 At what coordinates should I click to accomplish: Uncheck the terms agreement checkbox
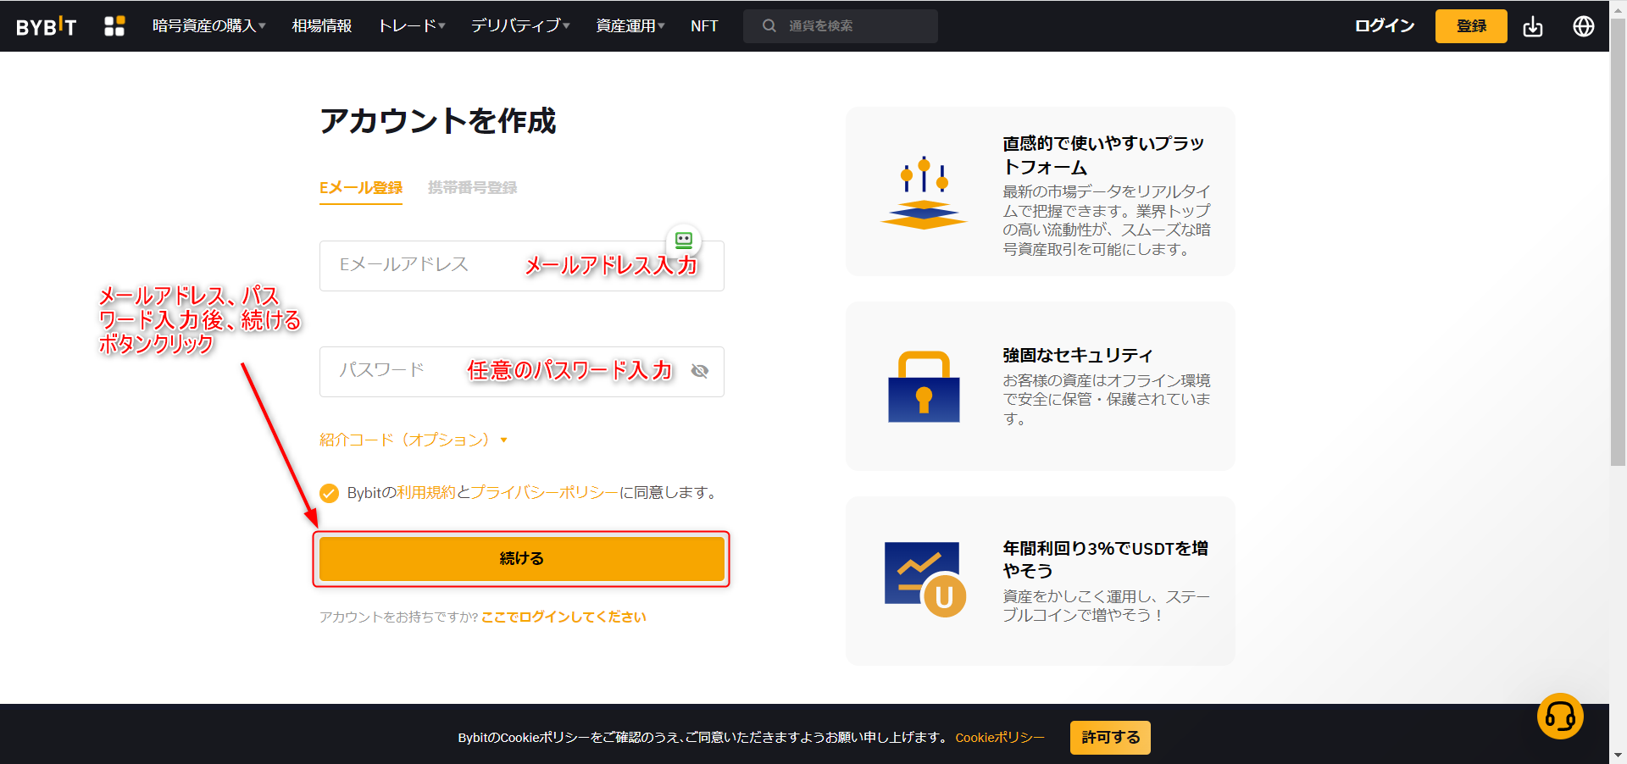pyautogui.click(x=329, y=493)
